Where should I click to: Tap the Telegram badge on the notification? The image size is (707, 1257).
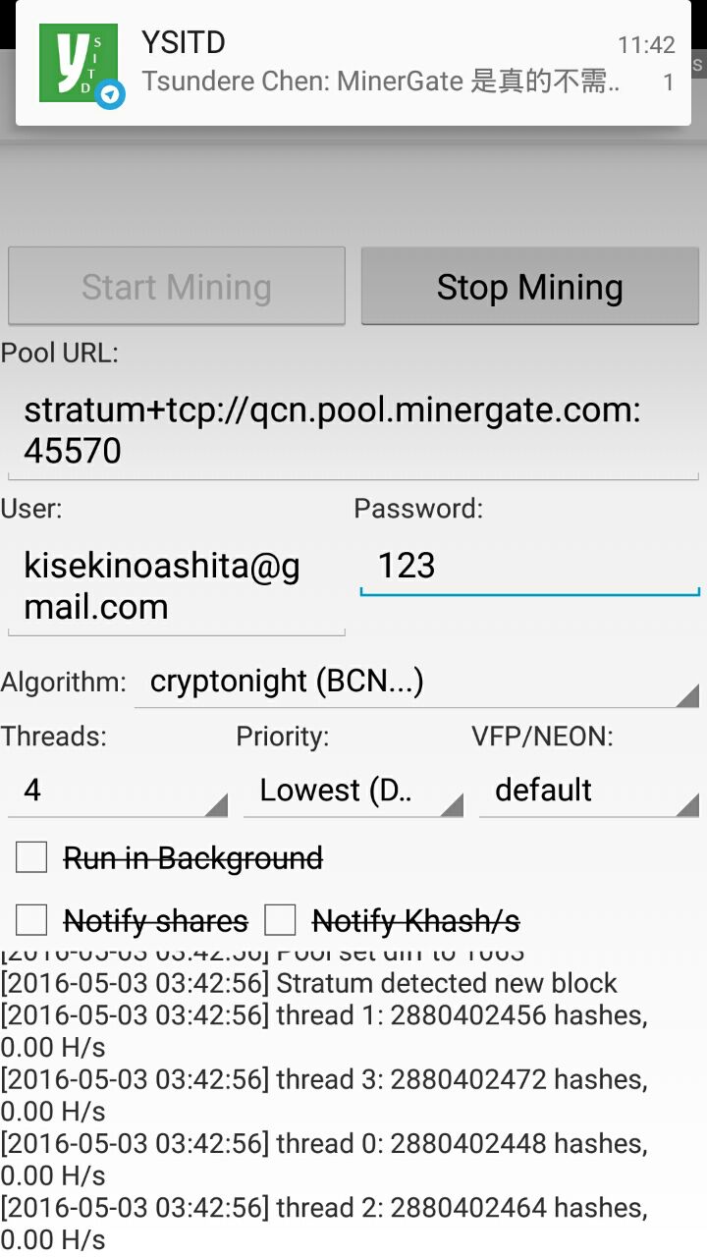tap(111, 94)
